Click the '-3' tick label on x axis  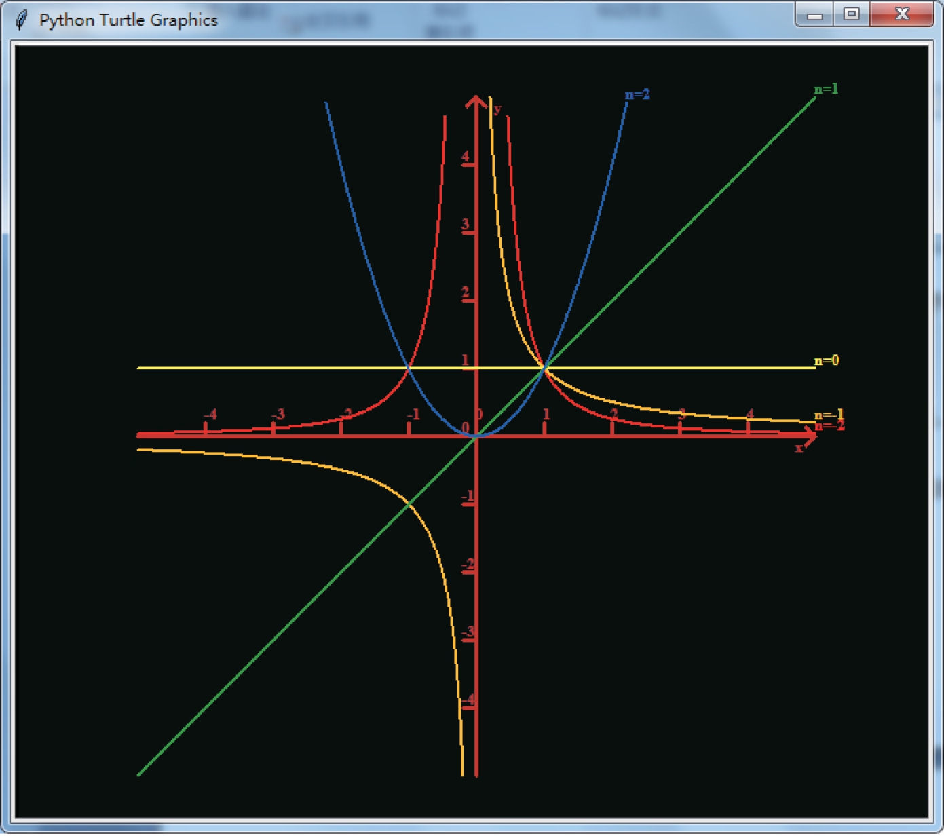point(278,414)
